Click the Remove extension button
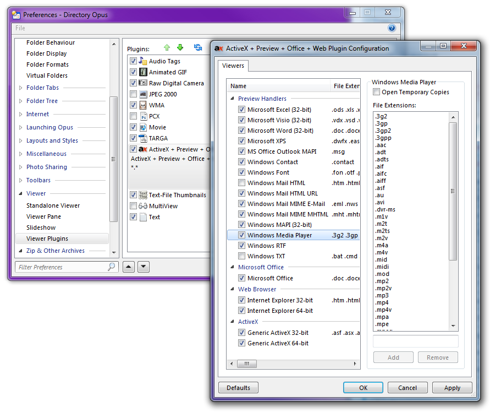 pos(438,357)
